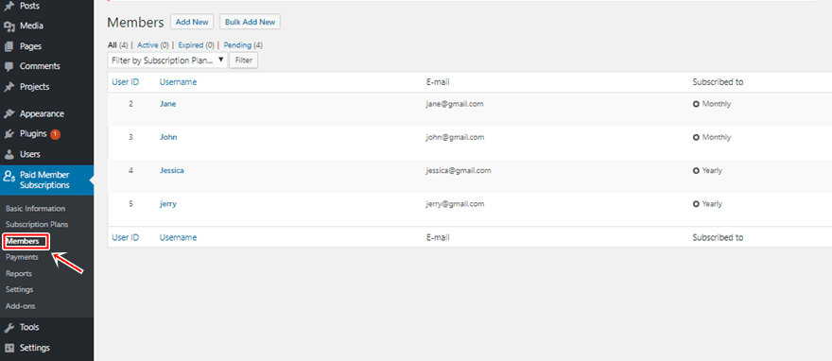Click the Plugins plug icon
The height and width of the screenshot is (361, 832).
point(9,134)
